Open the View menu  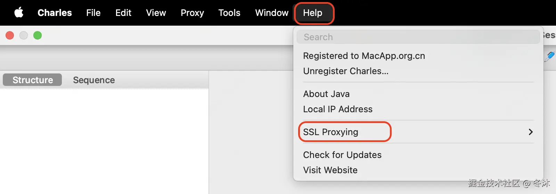[x=156, y=13]
